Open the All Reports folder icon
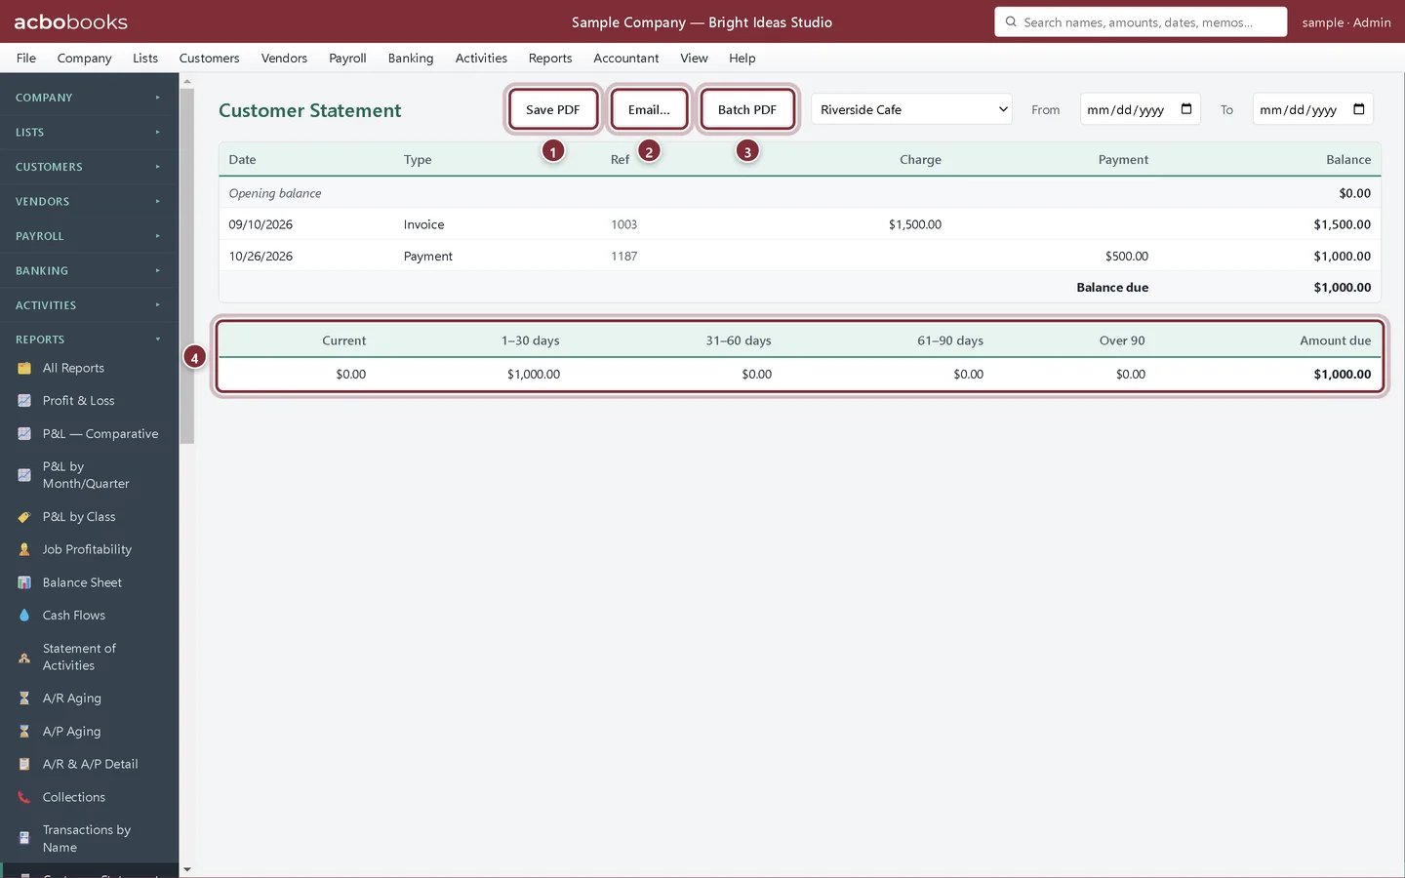The width and height of the screenshot is (1405, 878). point(24,368)
